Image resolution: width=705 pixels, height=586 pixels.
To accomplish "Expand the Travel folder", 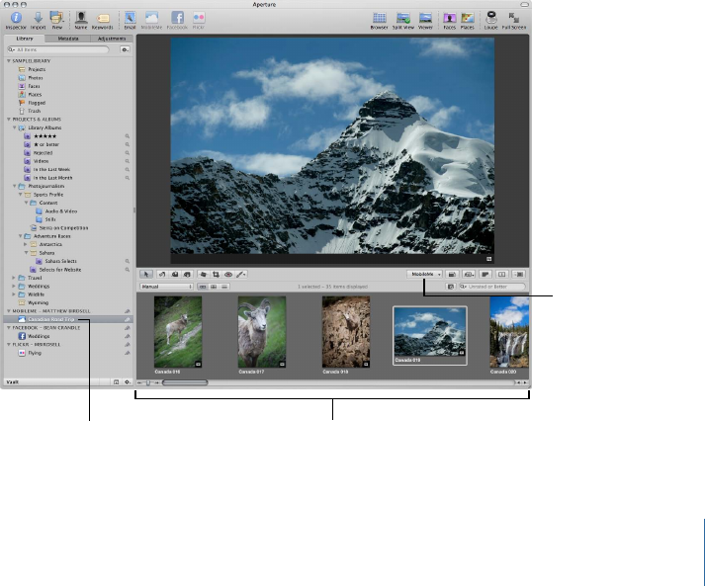I will click(x=14, y=278).
